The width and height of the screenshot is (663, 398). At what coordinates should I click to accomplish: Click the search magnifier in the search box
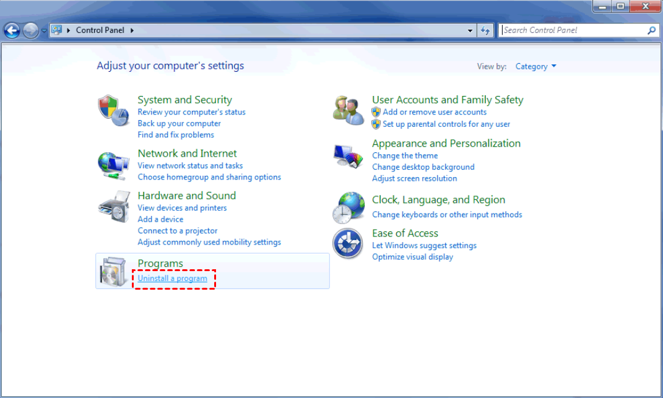651,30
